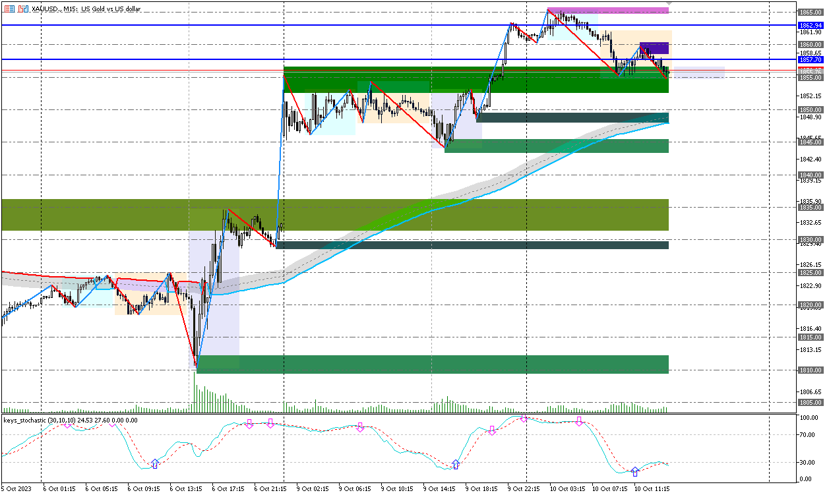Click the 1850.00 price scale label
Viewport: 829px width, 495px height.
coord(810,110)
